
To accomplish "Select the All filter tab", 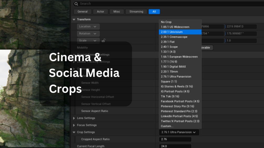I will [154, 12].
